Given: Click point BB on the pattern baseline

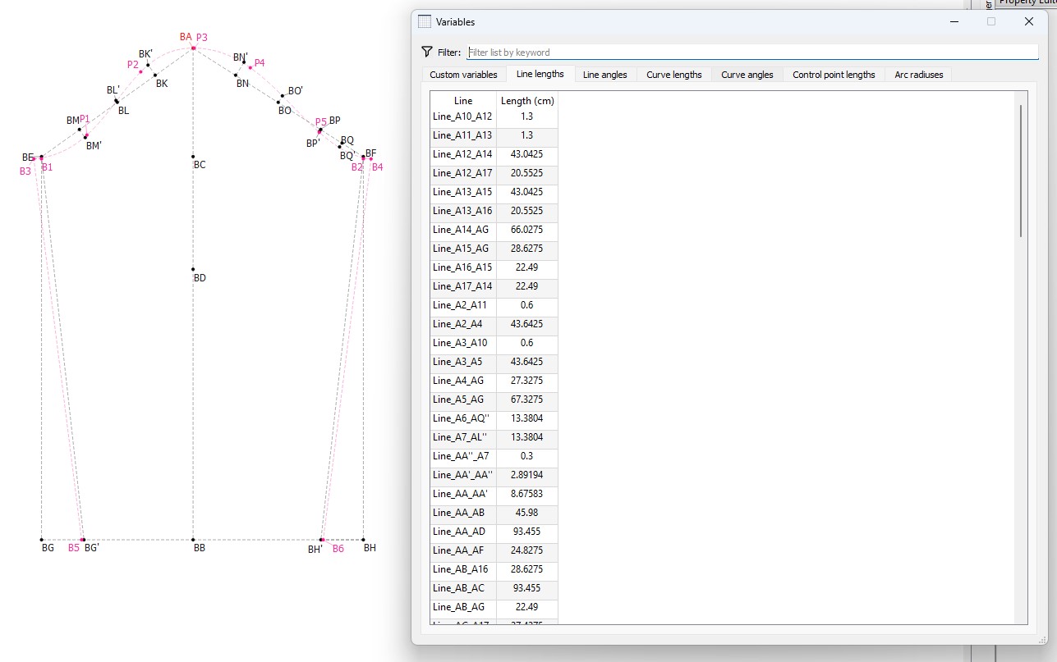Looking at the screenshot, I should click(193, 540).
